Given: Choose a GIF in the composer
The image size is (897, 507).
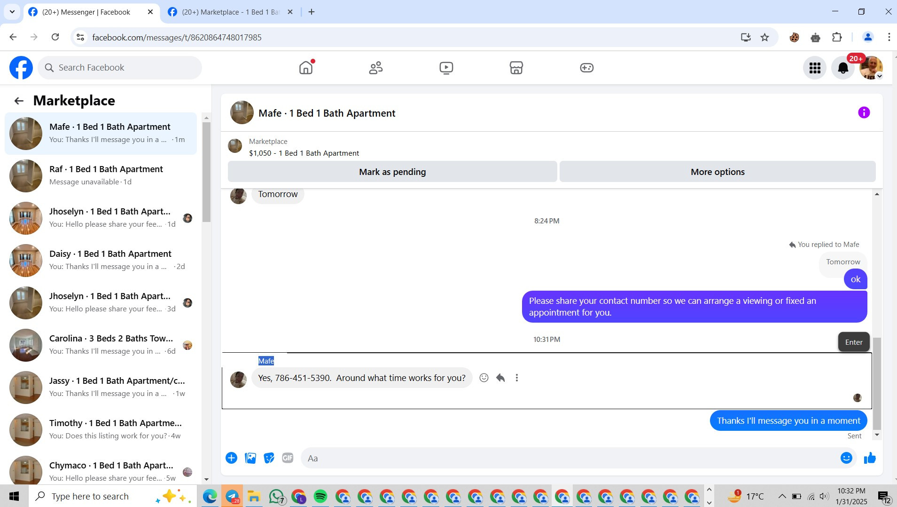Looking at the screenshot, I should pyautogui.click(x=288, y=458).
